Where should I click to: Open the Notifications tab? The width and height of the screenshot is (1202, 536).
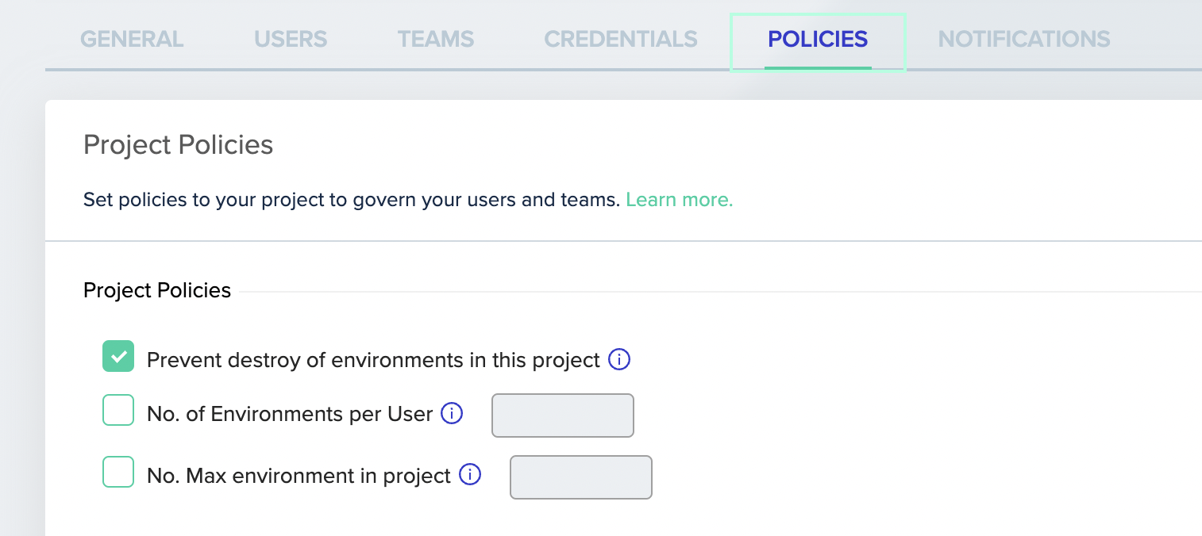[1024, 39]
